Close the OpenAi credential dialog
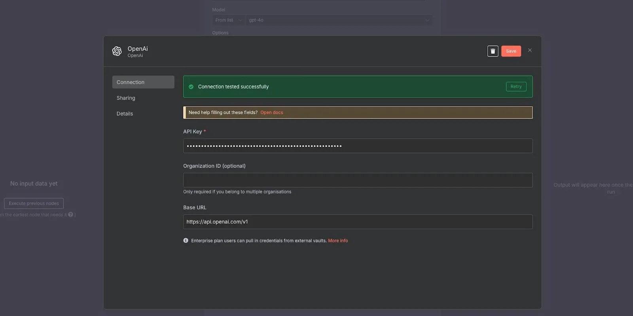633x316 pixels. pyautogui.click(x=530, y=50)
